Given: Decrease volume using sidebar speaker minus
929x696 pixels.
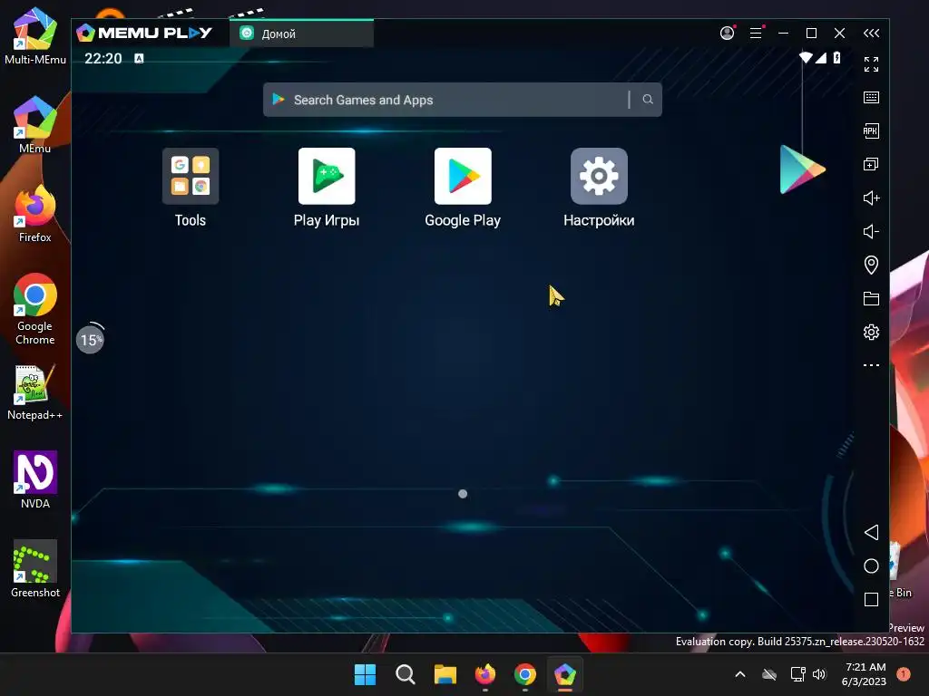Looking at the screenshot, I should pos(871,231).
